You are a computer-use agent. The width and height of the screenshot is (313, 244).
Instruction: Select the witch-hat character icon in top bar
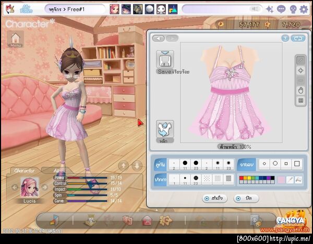(126, 9)
